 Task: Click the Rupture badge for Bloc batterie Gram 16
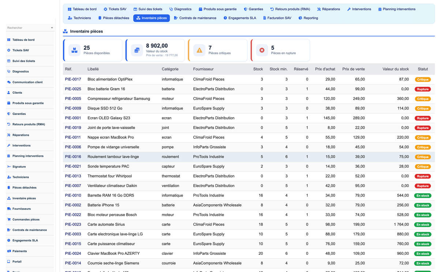tap(423, 89)
